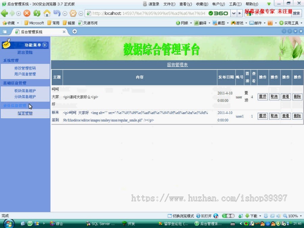304x228 pixels.
Task: Open the 天津市河 bookmark
Action: coord(88,23)
